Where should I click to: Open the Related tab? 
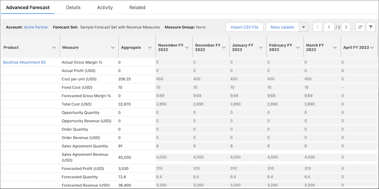point(137,8)
